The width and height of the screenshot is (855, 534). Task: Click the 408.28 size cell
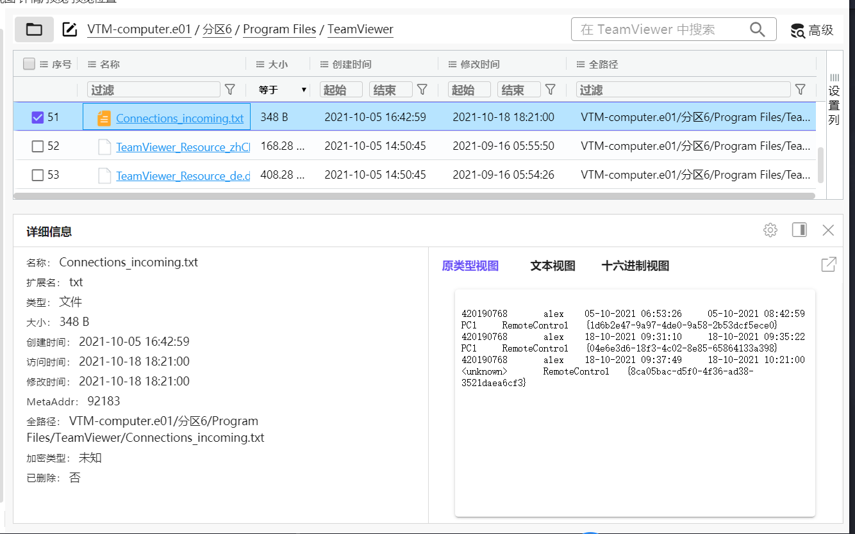point(283,175)
